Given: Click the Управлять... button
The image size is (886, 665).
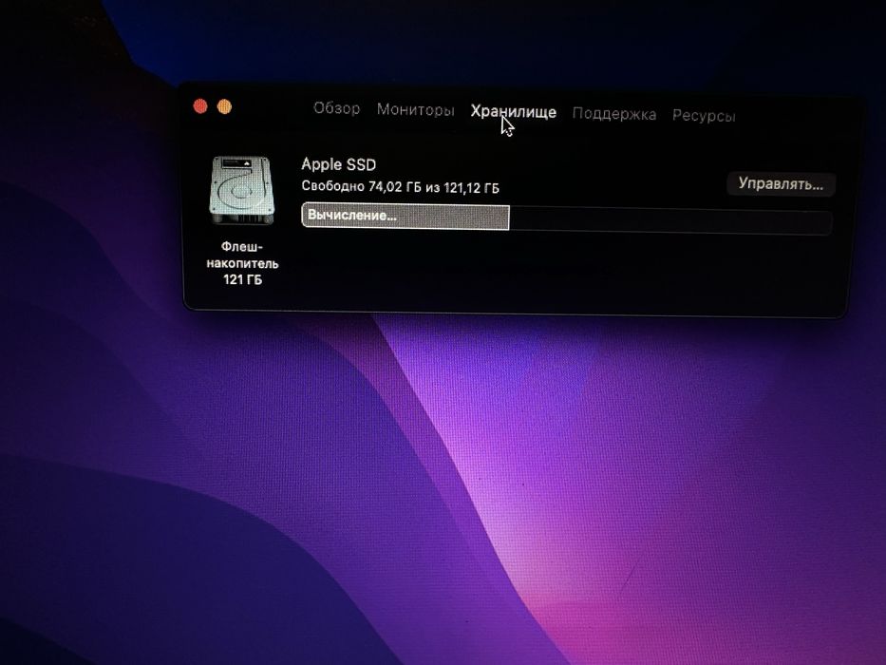Looking at the screenshot, I should (x=781, y=184).
